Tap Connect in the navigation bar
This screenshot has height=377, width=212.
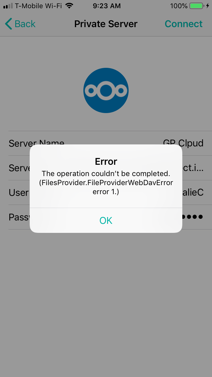(183, 24)
